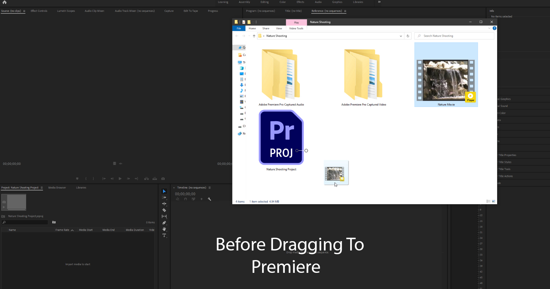Open the ribbon display options chevron
Screen dimensions: 550x289
point(489,28)
